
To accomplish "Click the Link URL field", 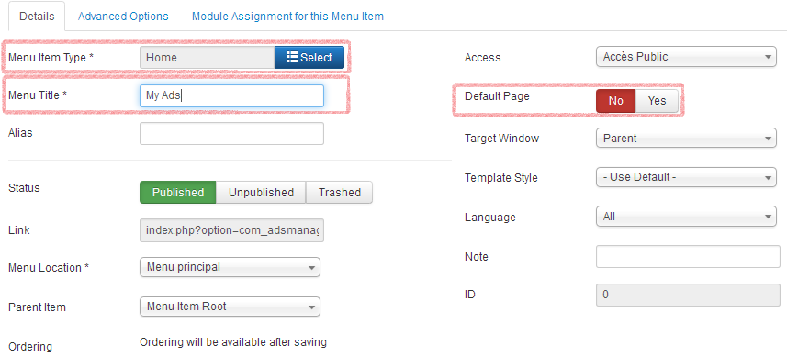I will click(231, 230).
